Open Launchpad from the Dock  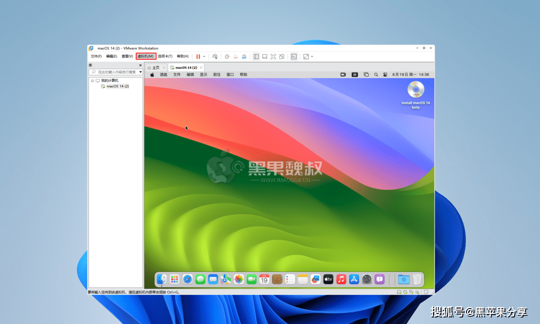pyautogui.click(x=174, y=279)
